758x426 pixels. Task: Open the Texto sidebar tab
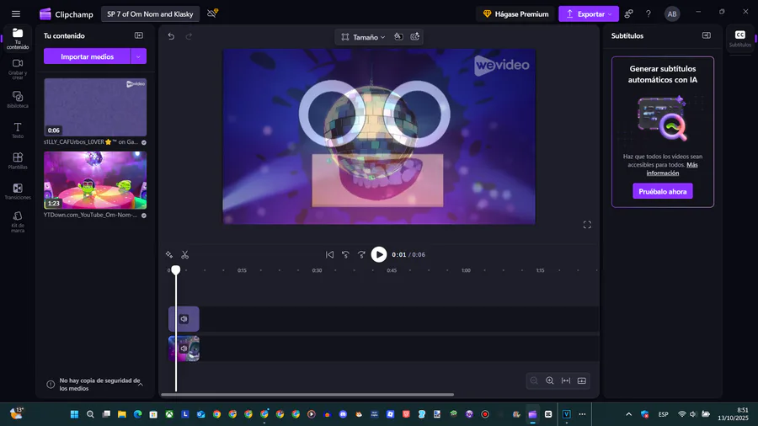[18, 130]
